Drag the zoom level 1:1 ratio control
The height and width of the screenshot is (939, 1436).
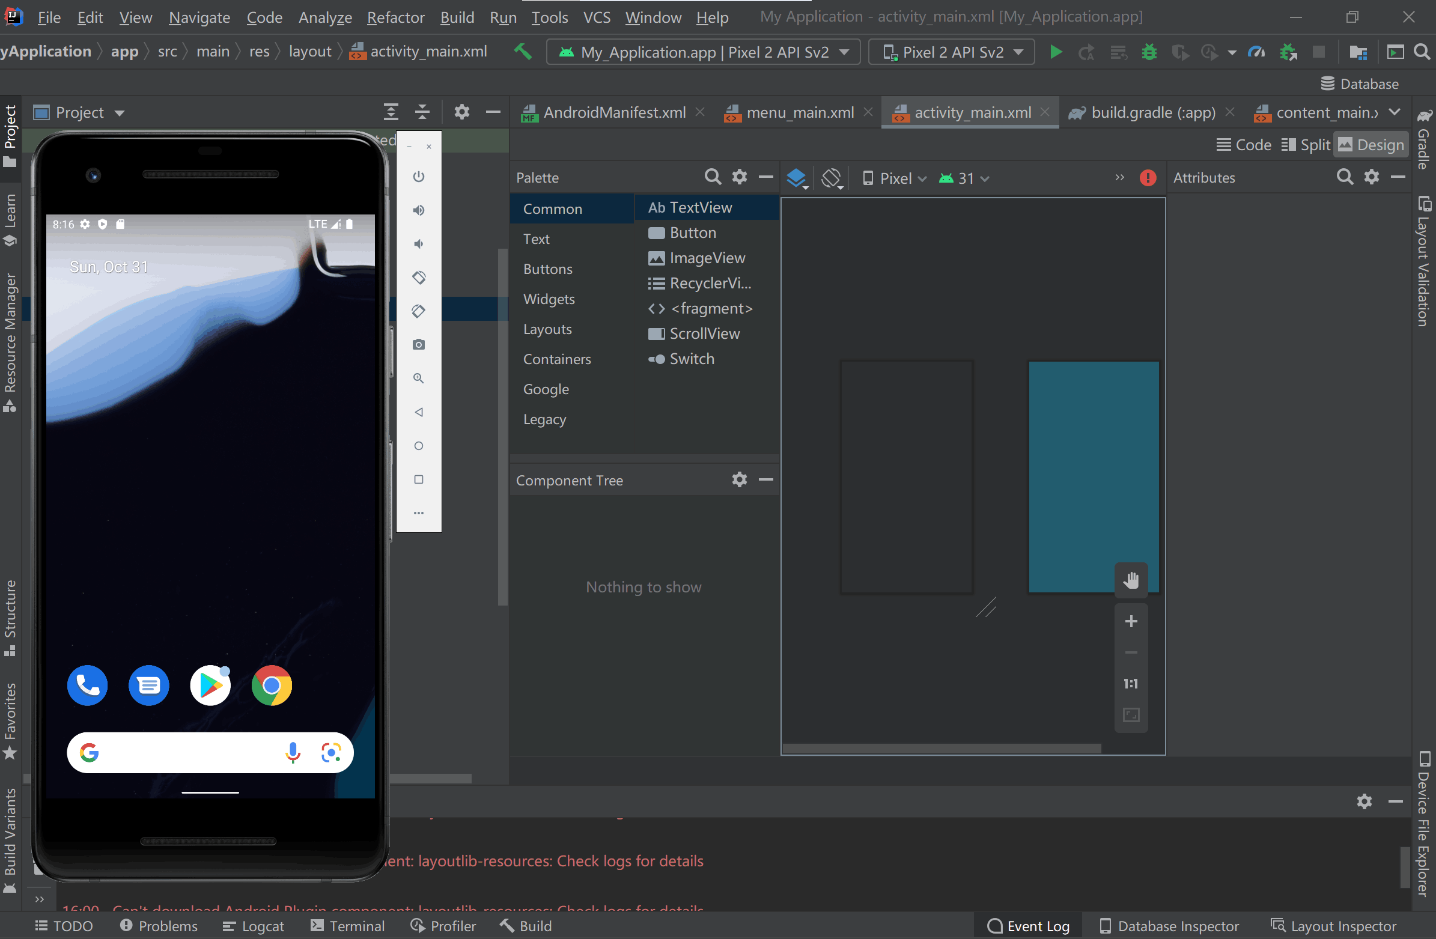coord(1131,683)
